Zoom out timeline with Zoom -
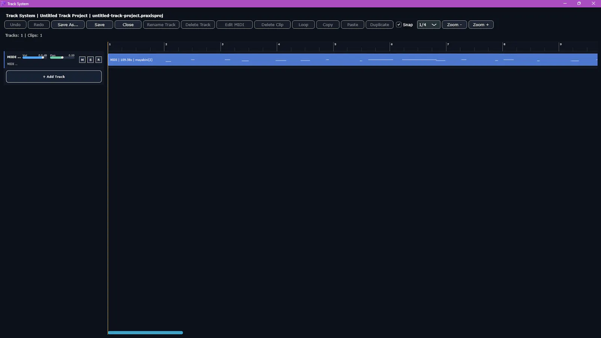 [x=455, y=25]
